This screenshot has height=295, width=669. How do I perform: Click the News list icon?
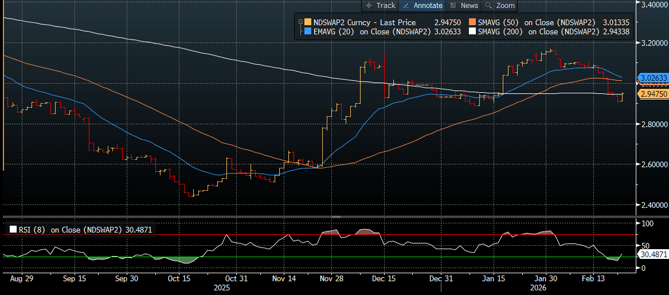pos(453,6)
